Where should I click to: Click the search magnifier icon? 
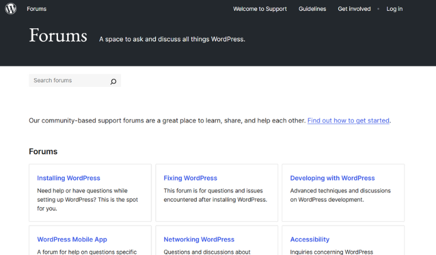[x=113, y=82]
